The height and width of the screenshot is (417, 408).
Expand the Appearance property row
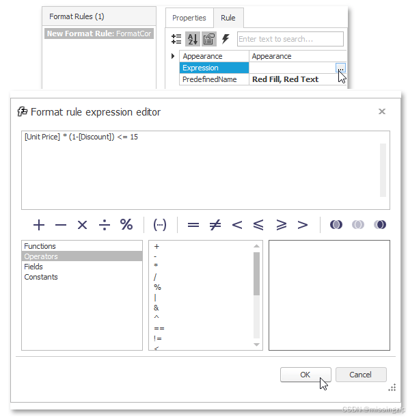coord(173,56)
